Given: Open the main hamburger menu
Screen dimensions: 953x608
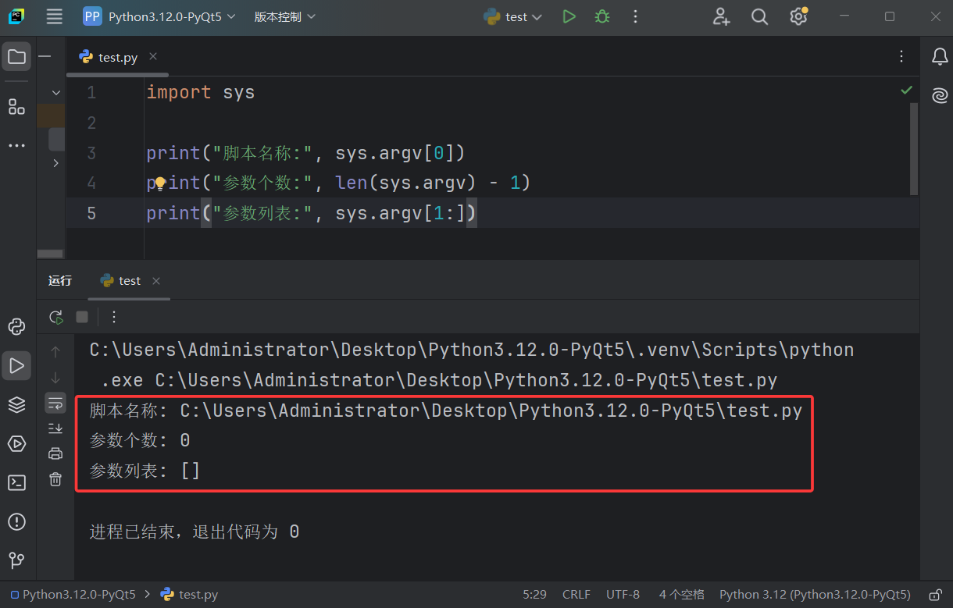Looking at the screenshot, I should (x=54, y=16).
